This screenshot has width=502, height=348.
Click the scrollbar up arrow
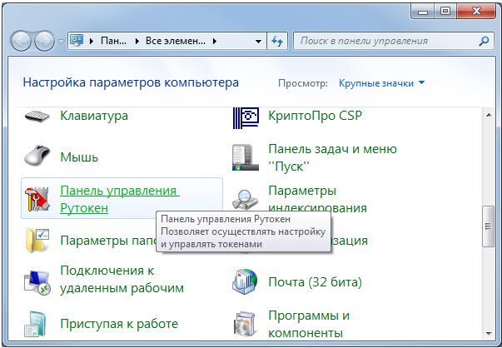489,115
